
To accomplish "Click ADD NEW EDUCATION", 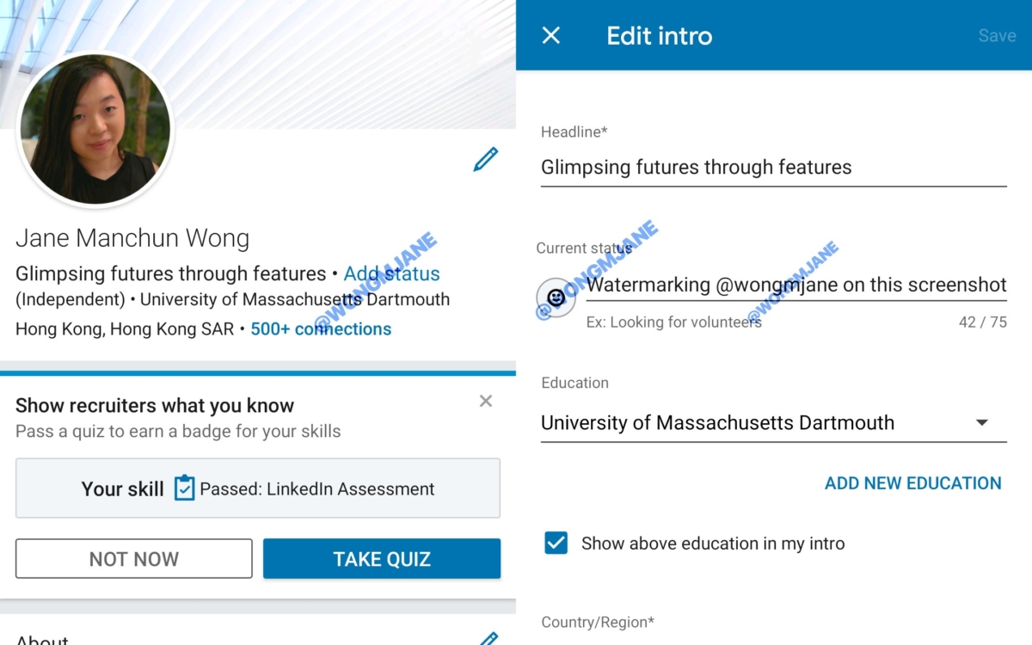I will click(912, 483).
